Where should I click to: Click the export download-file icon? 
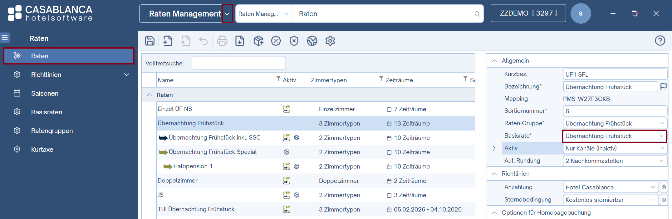[x=240, y=41]
